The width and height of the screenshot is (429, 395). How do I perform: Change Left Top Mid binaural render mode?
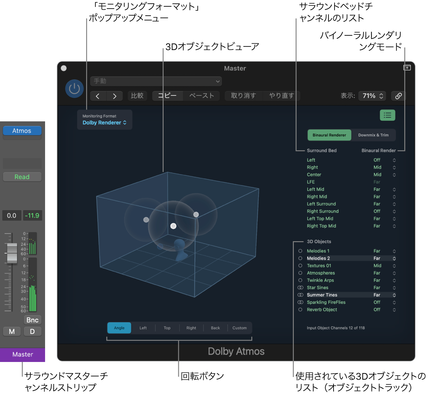(384, 219)
